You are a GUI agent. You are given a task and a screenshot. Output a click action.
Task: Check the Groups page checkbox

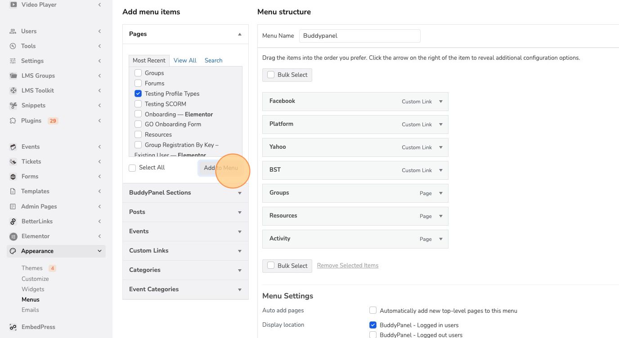[x=138, y=73]
